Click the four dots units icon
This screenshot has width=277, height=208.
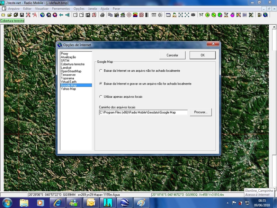[x=187, y=15]
